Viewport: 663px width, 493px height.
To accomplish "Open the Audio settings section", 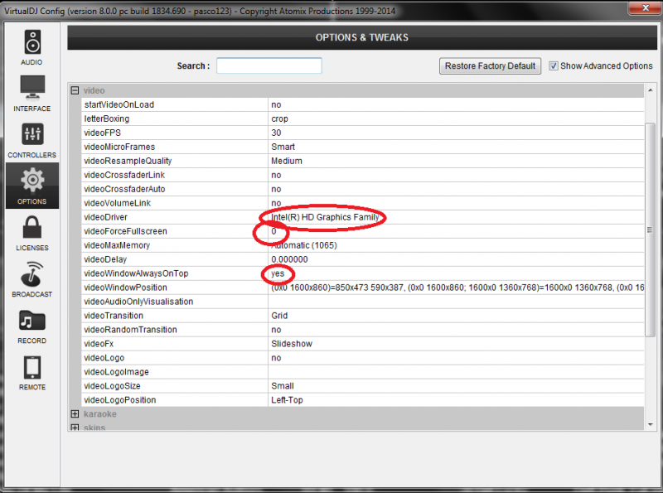I will pos(32,47).
